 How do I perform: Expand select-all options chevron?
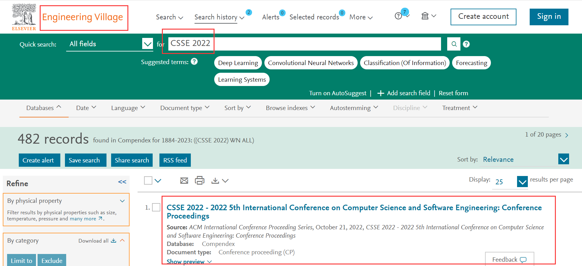click(158, 181)
